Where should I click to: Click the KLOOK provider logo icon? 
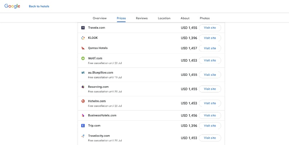click(83, 38)
